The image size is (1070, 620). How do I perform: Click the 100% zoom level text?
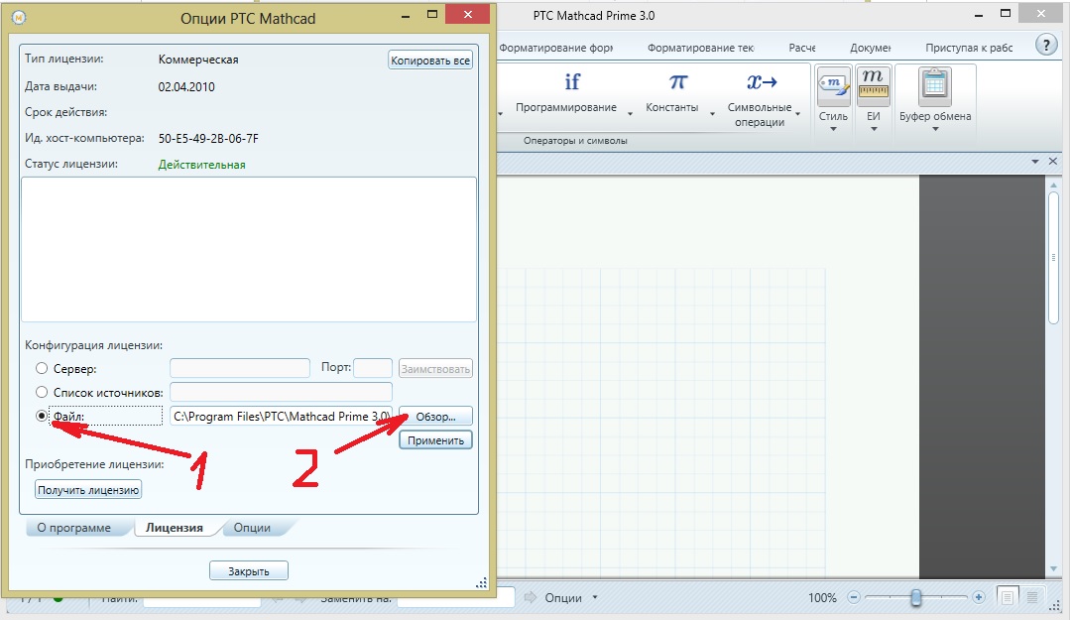point(822,597)
